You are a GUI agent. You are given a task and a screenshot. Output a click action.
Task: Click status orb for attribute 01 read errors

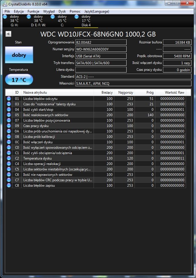tap(9, 99)
